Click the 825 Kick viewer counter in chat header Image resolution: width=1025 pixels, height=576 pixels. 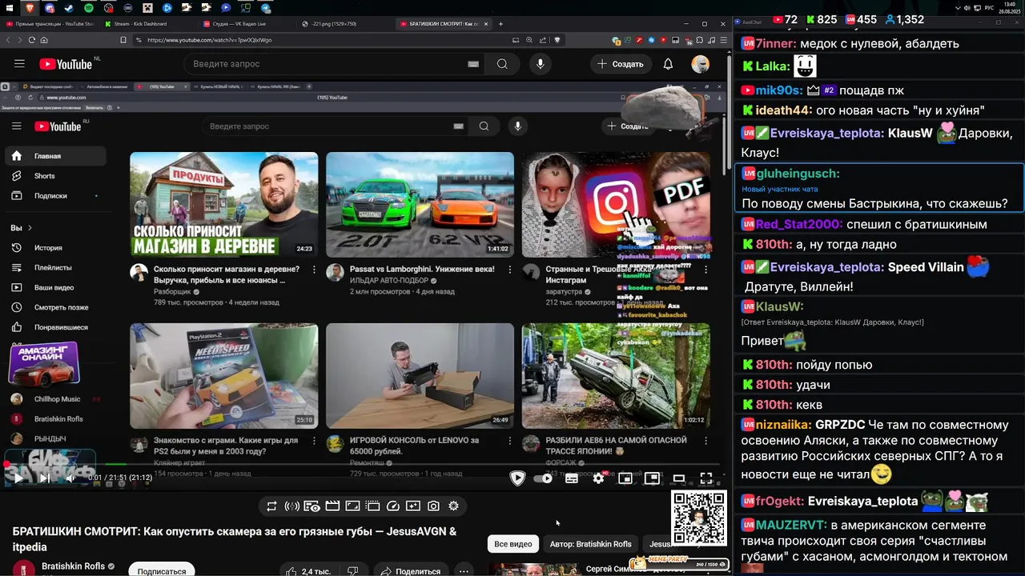tap(822, 19)
